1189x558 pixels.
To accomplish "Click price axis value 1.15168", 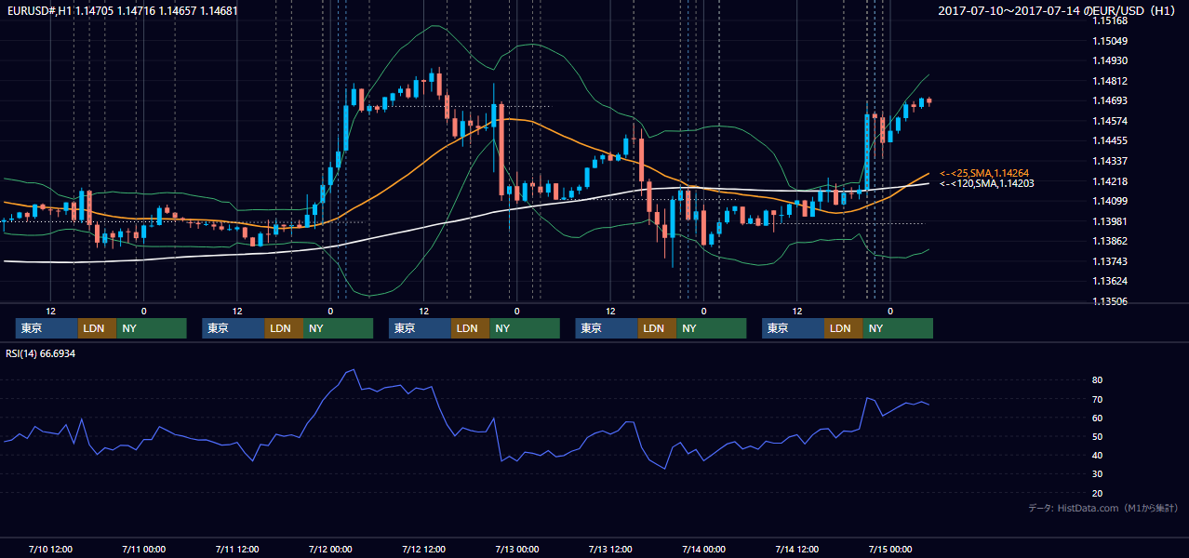I will [1109, 20].
